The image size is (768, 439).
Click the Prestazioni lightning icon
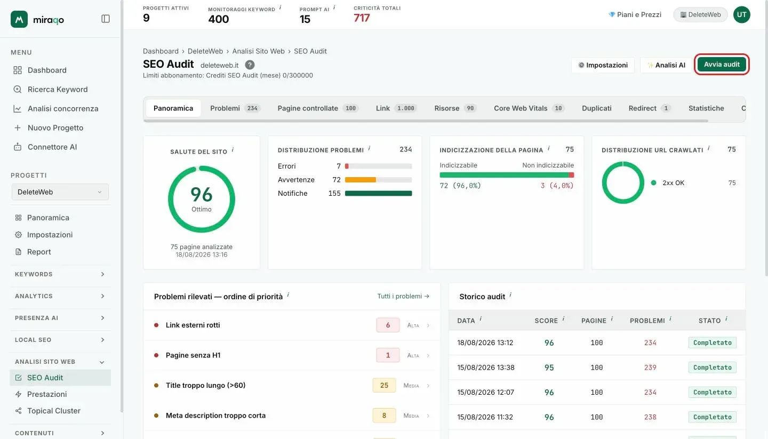point(19,394)
